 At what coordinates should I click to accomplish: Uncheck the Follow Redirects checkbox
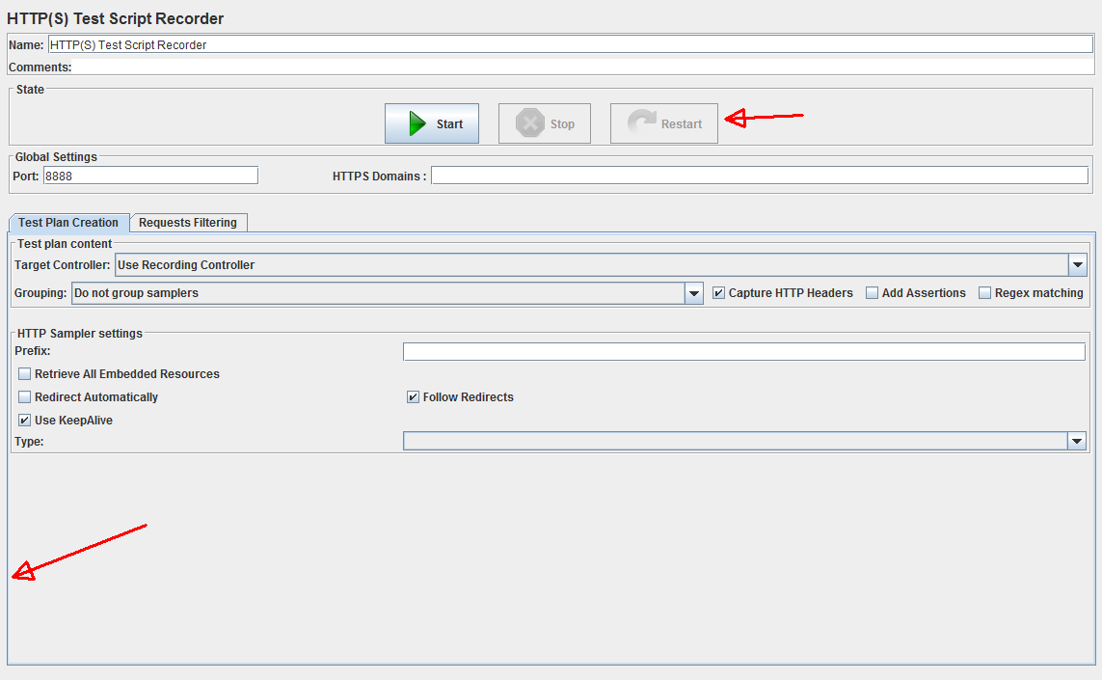tap(413, 397)
